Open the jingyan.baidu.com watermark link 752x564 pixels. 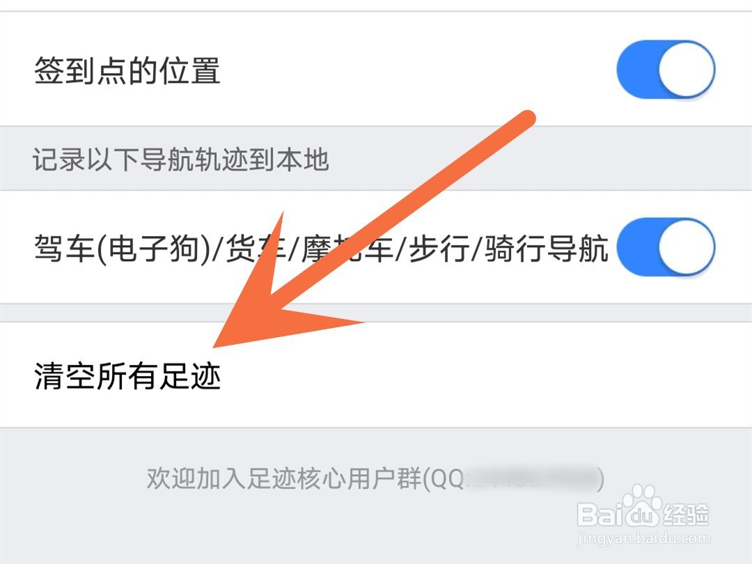coord(643,538)
